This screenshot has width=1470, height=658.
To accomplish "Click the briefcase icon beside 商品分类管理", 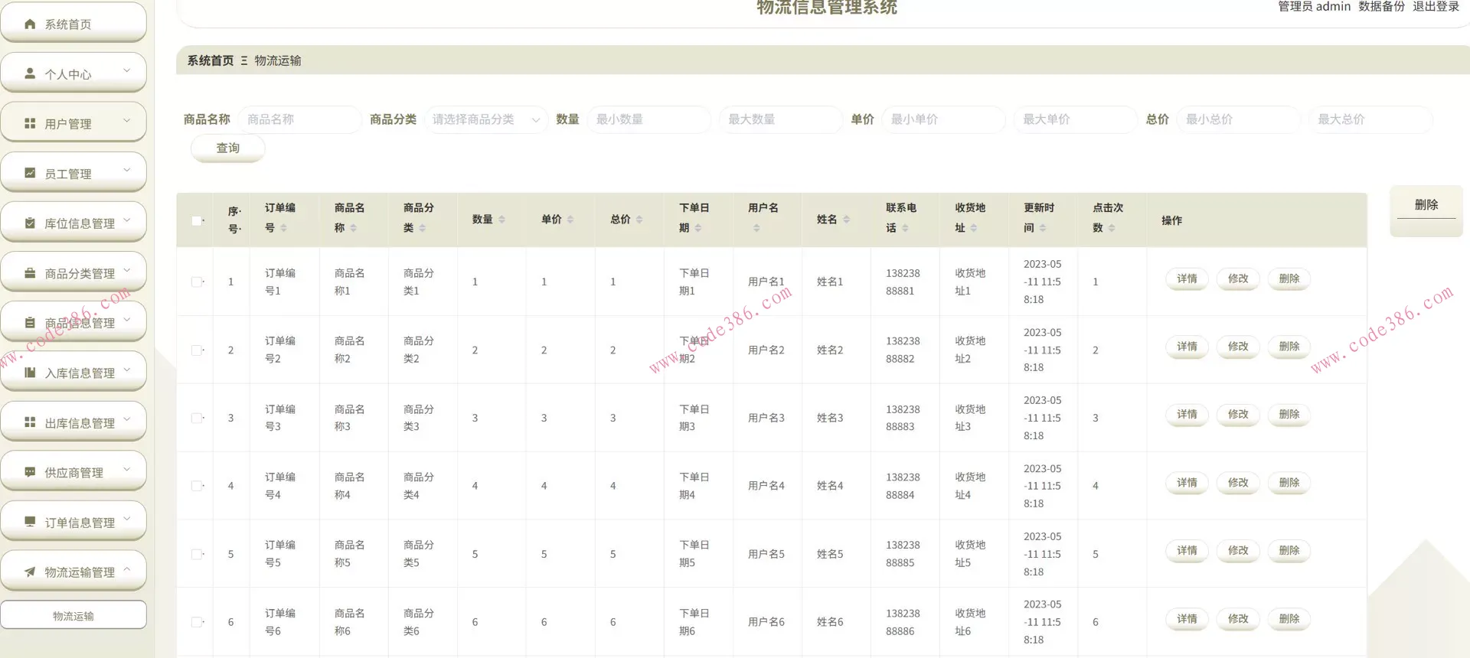I will 30,273.
